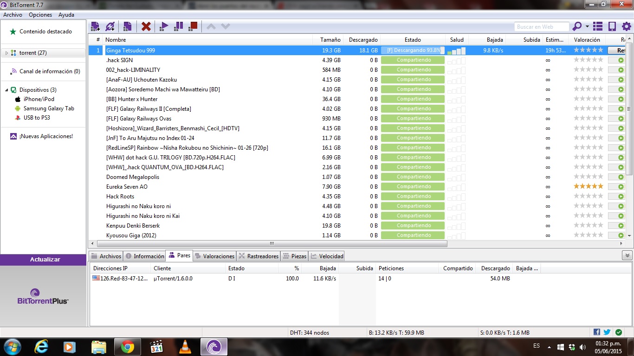Click the Move Up queue arrow
The image size is (634, 356).
pos(211,26)
